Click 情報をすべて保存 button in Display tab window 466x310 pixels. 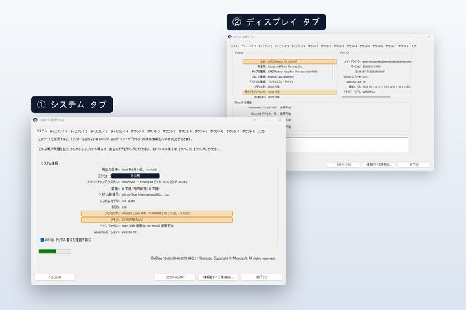coord(379,165)
